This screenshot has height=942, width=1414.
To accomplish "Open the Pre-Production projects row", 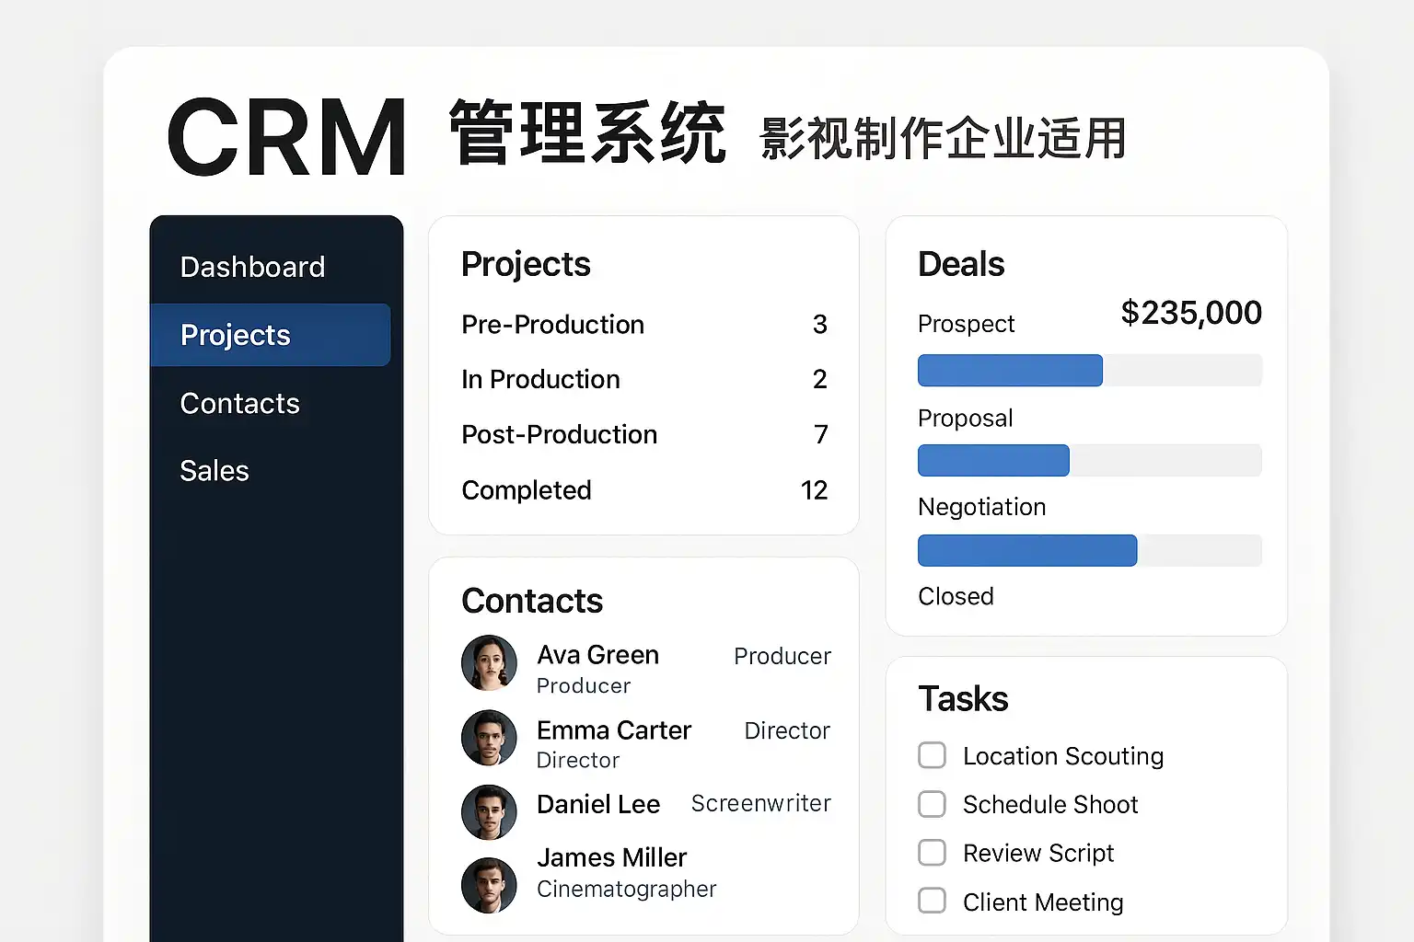I will click(x=643, y=325).
